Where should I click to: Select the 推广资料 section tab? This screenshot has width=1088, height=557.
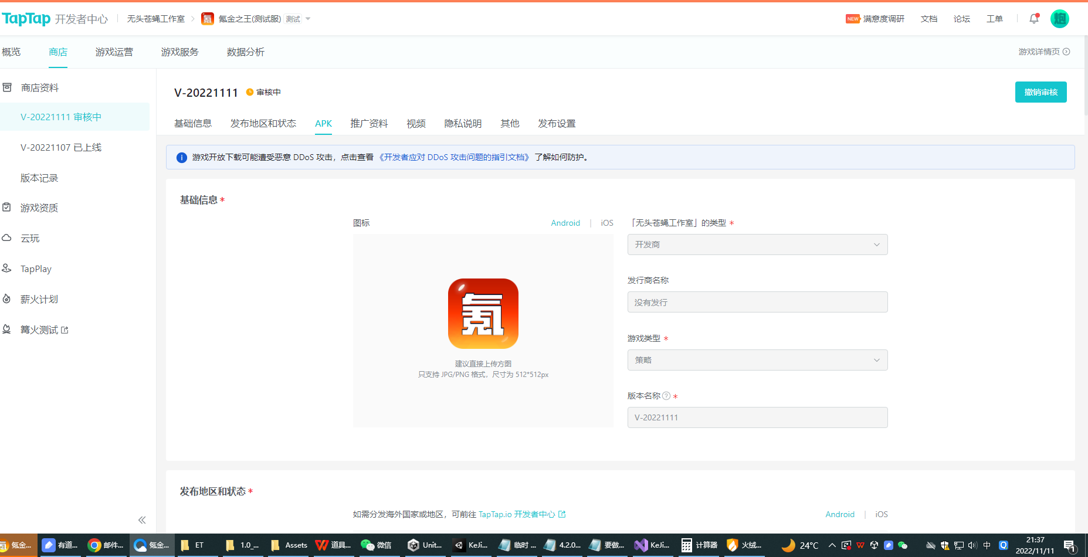coord(370,123)
